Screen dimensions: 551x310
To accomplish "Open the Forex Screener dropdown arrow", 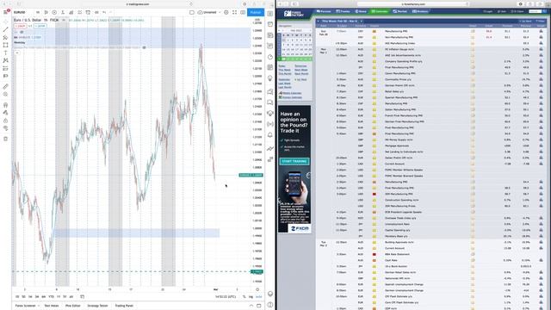I will point(39,306).
